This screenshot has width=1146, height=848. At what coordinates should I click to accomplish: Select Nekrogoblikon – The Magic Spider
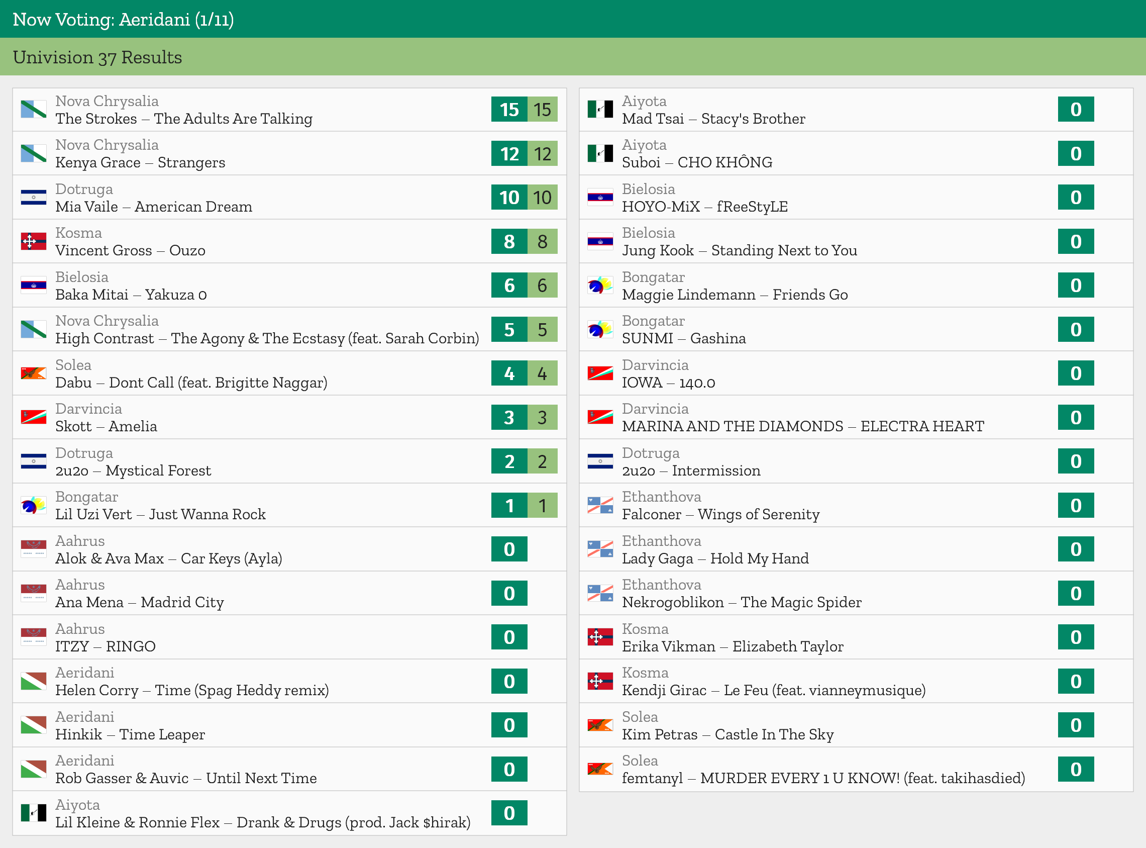[742, 602]
